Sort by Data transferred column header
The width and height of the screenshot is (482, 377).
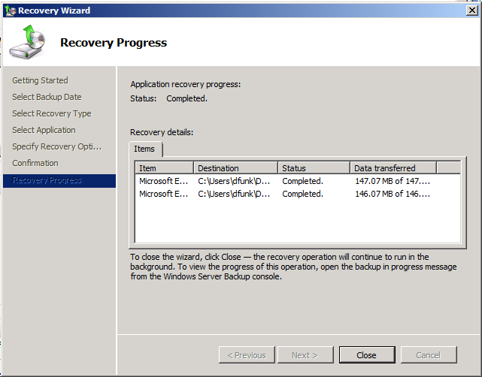click(393, 168)
